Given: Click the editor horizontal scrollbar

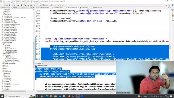Looking at the screenshot, I should click(94, 61).
